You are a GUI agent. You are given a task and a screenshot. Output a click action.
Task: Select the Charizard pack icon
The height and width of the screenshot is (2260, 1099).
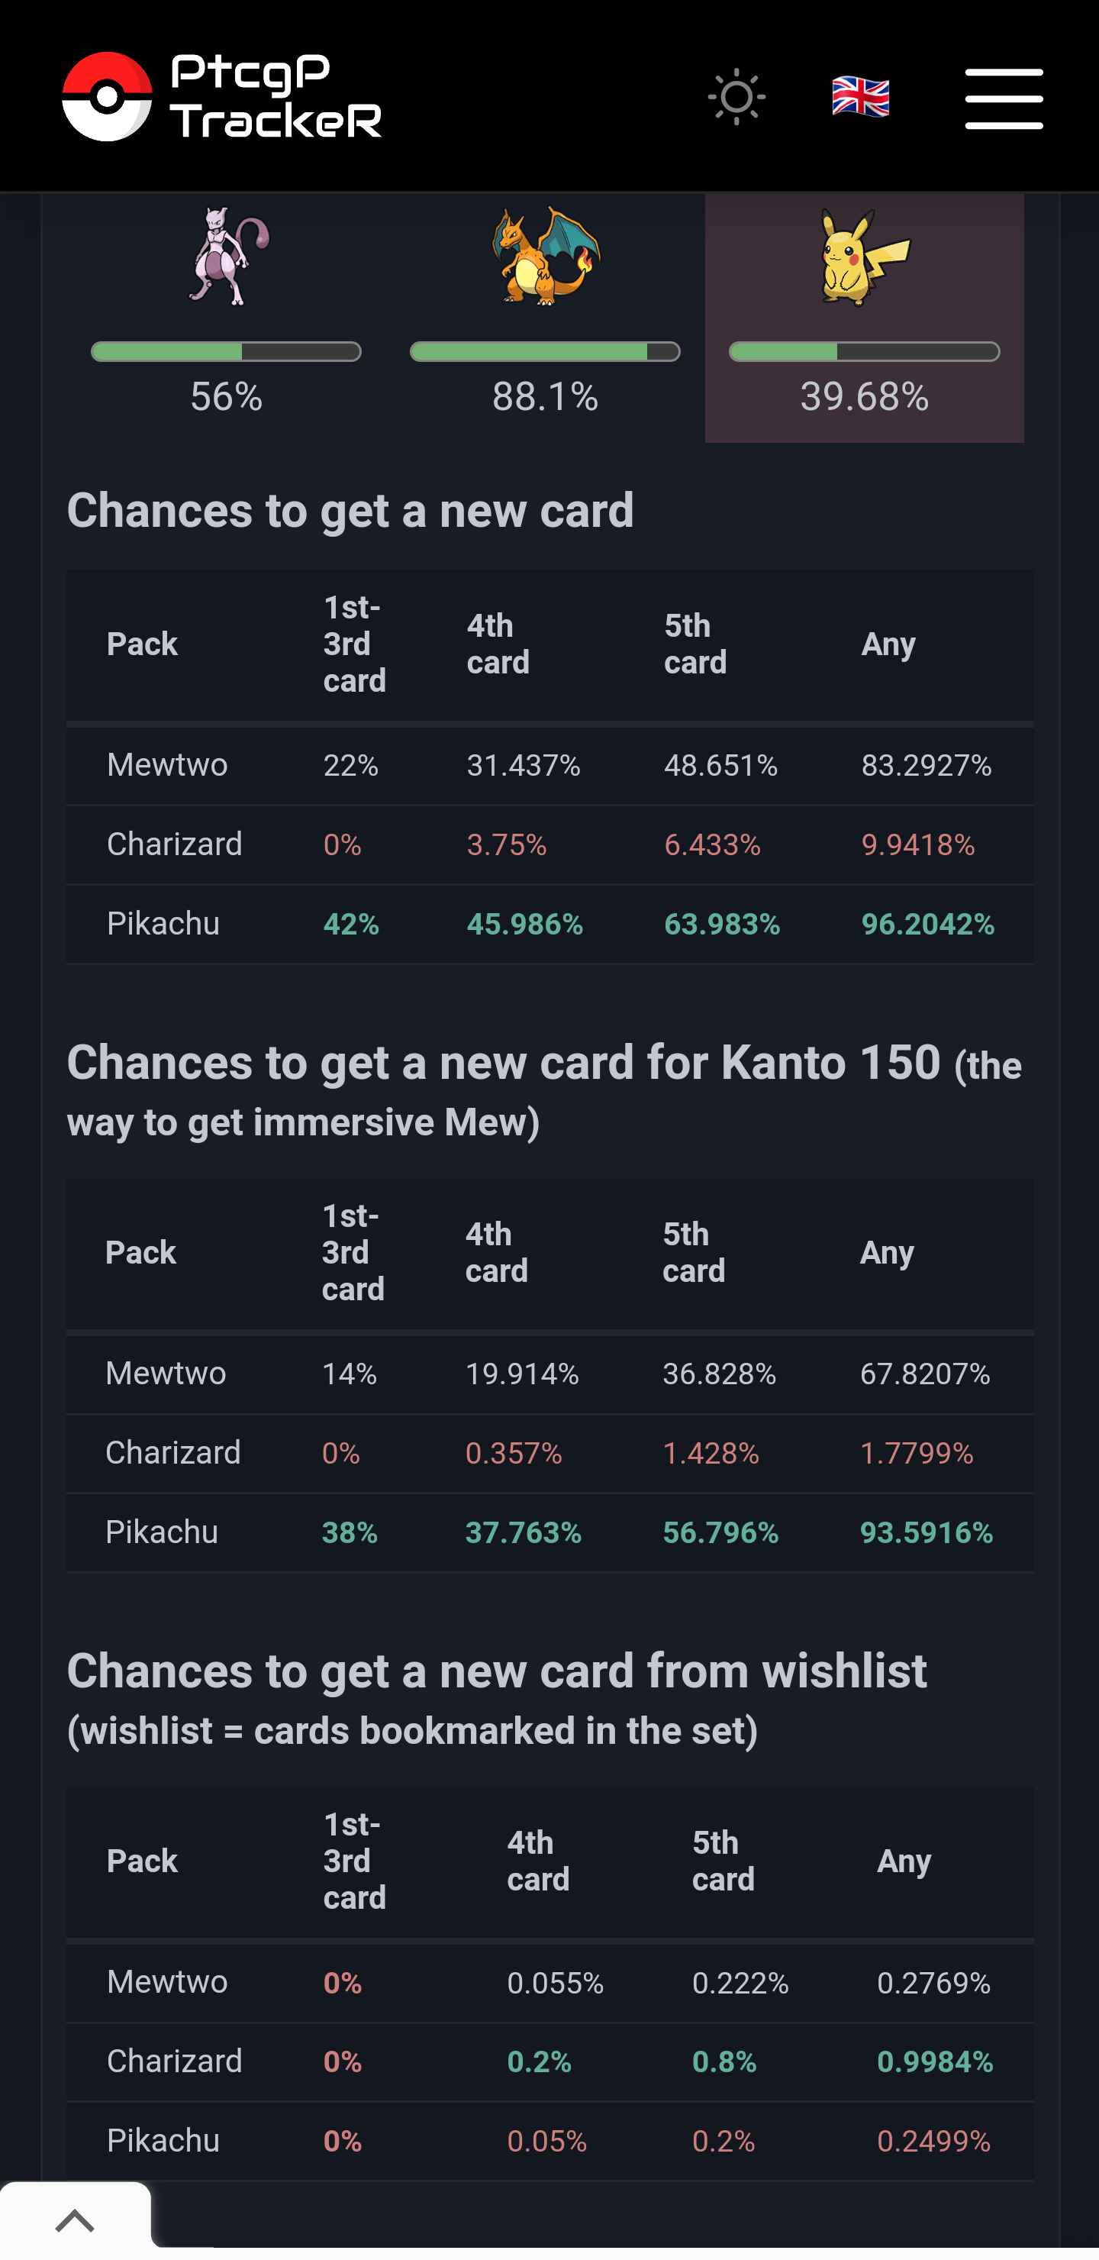(546, 257)
